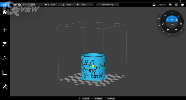Click the X dimension field 57.046mm
The width and height of the screenshot is (186, 100).
tap(86, 98)
